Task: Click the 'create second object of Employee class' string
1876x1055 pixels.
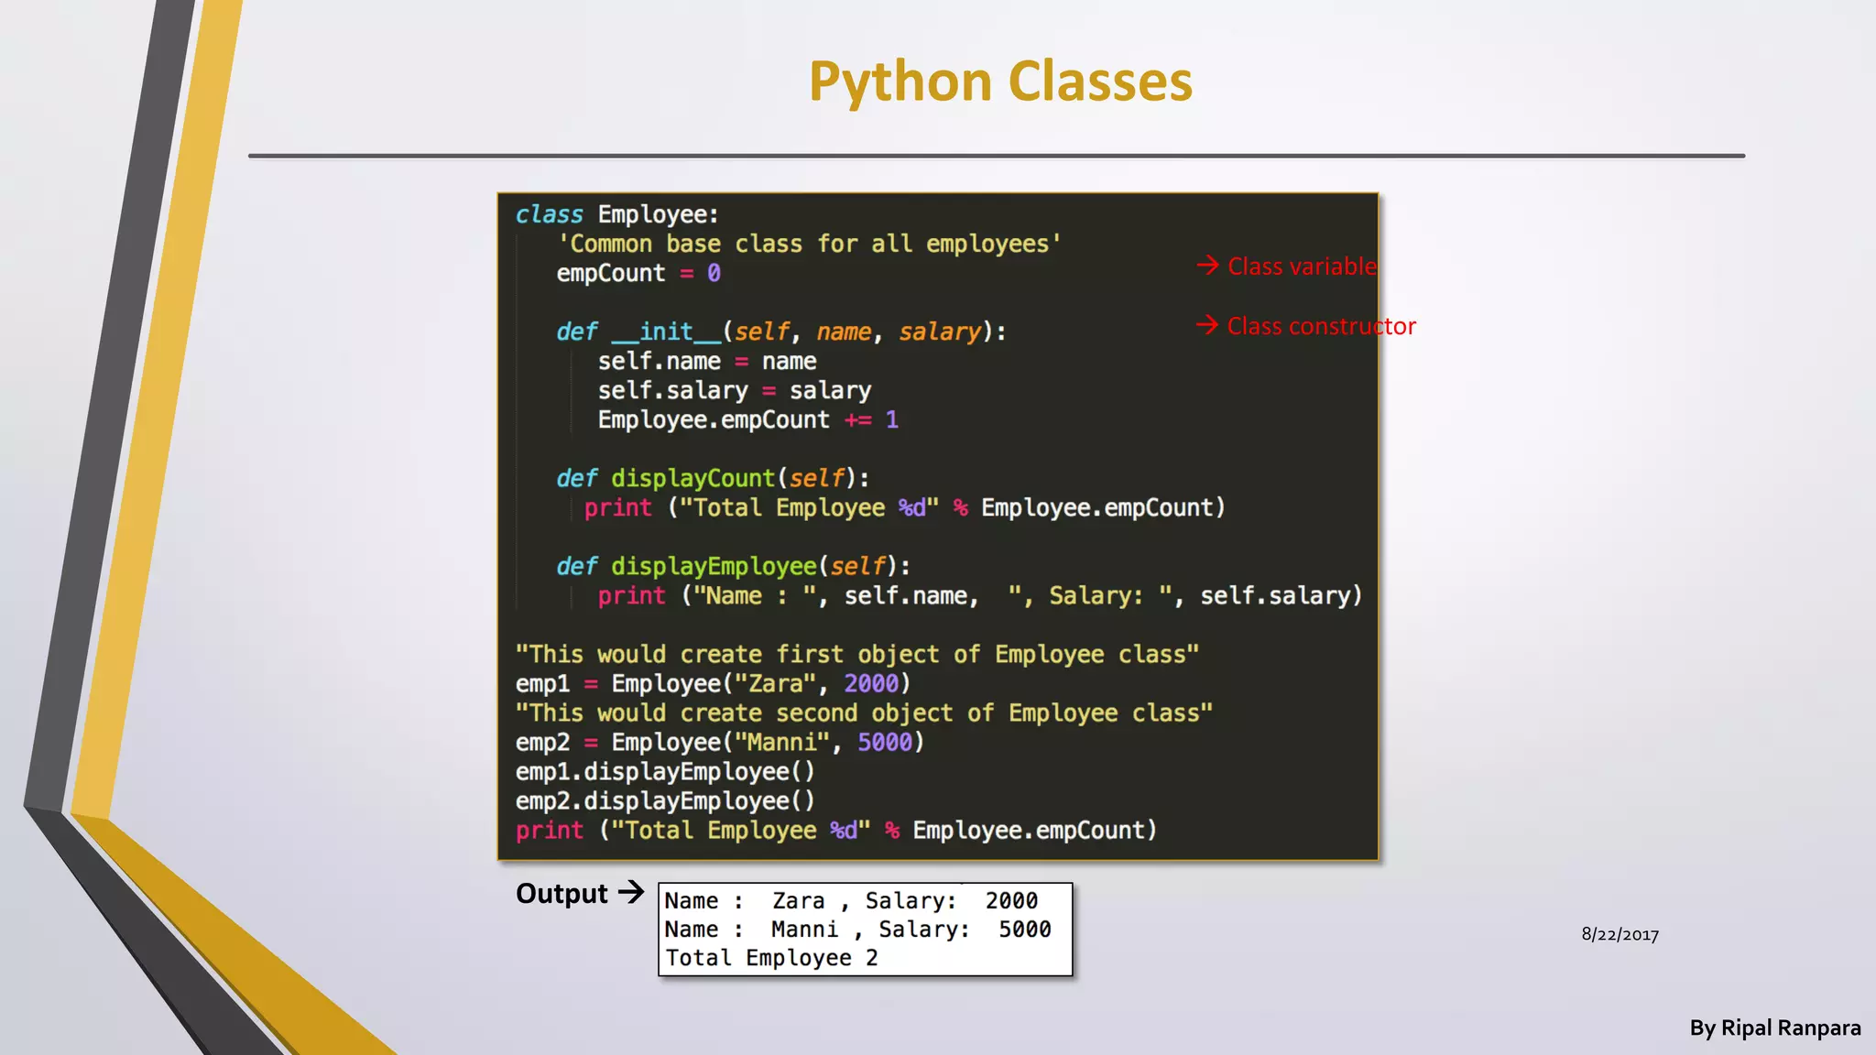Action: coord(864,712)
